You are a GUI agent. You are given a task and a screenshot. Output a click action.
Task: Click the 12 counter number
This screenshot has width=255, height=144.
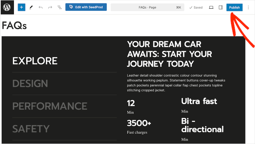pos(131,103)
